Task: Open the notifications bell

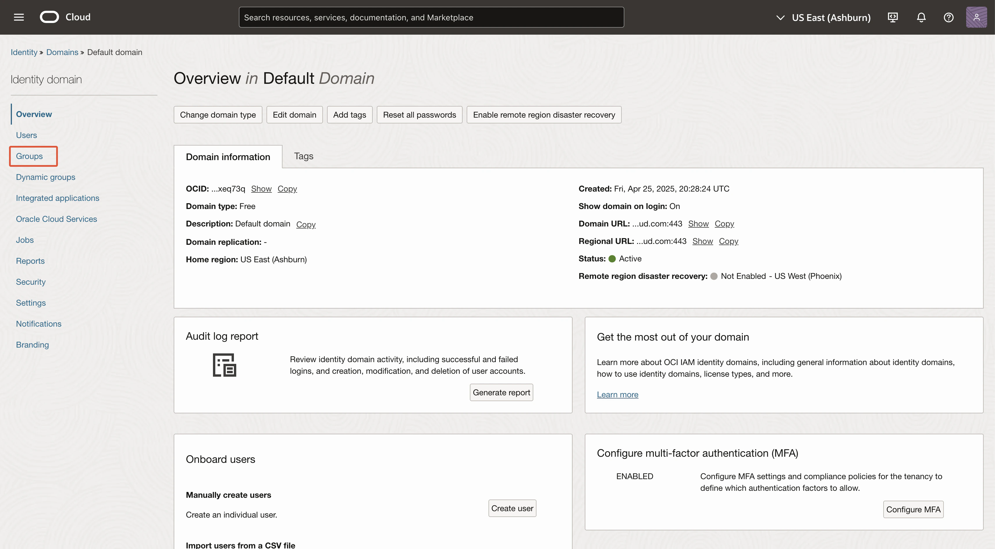Action: (921, 17)
